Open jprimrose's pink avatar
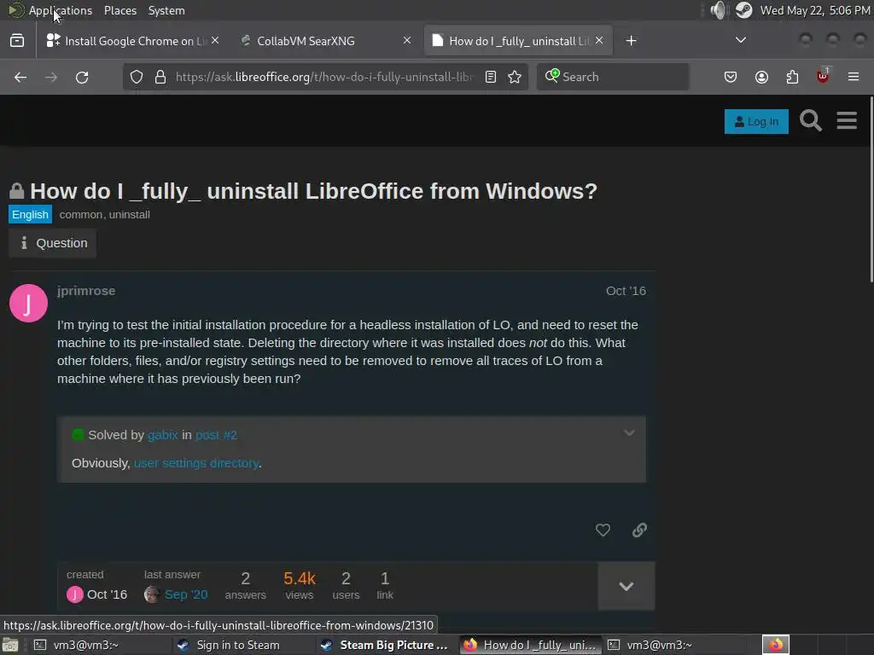The width and height of the screenshot is (874, 655). pos(28,303)
